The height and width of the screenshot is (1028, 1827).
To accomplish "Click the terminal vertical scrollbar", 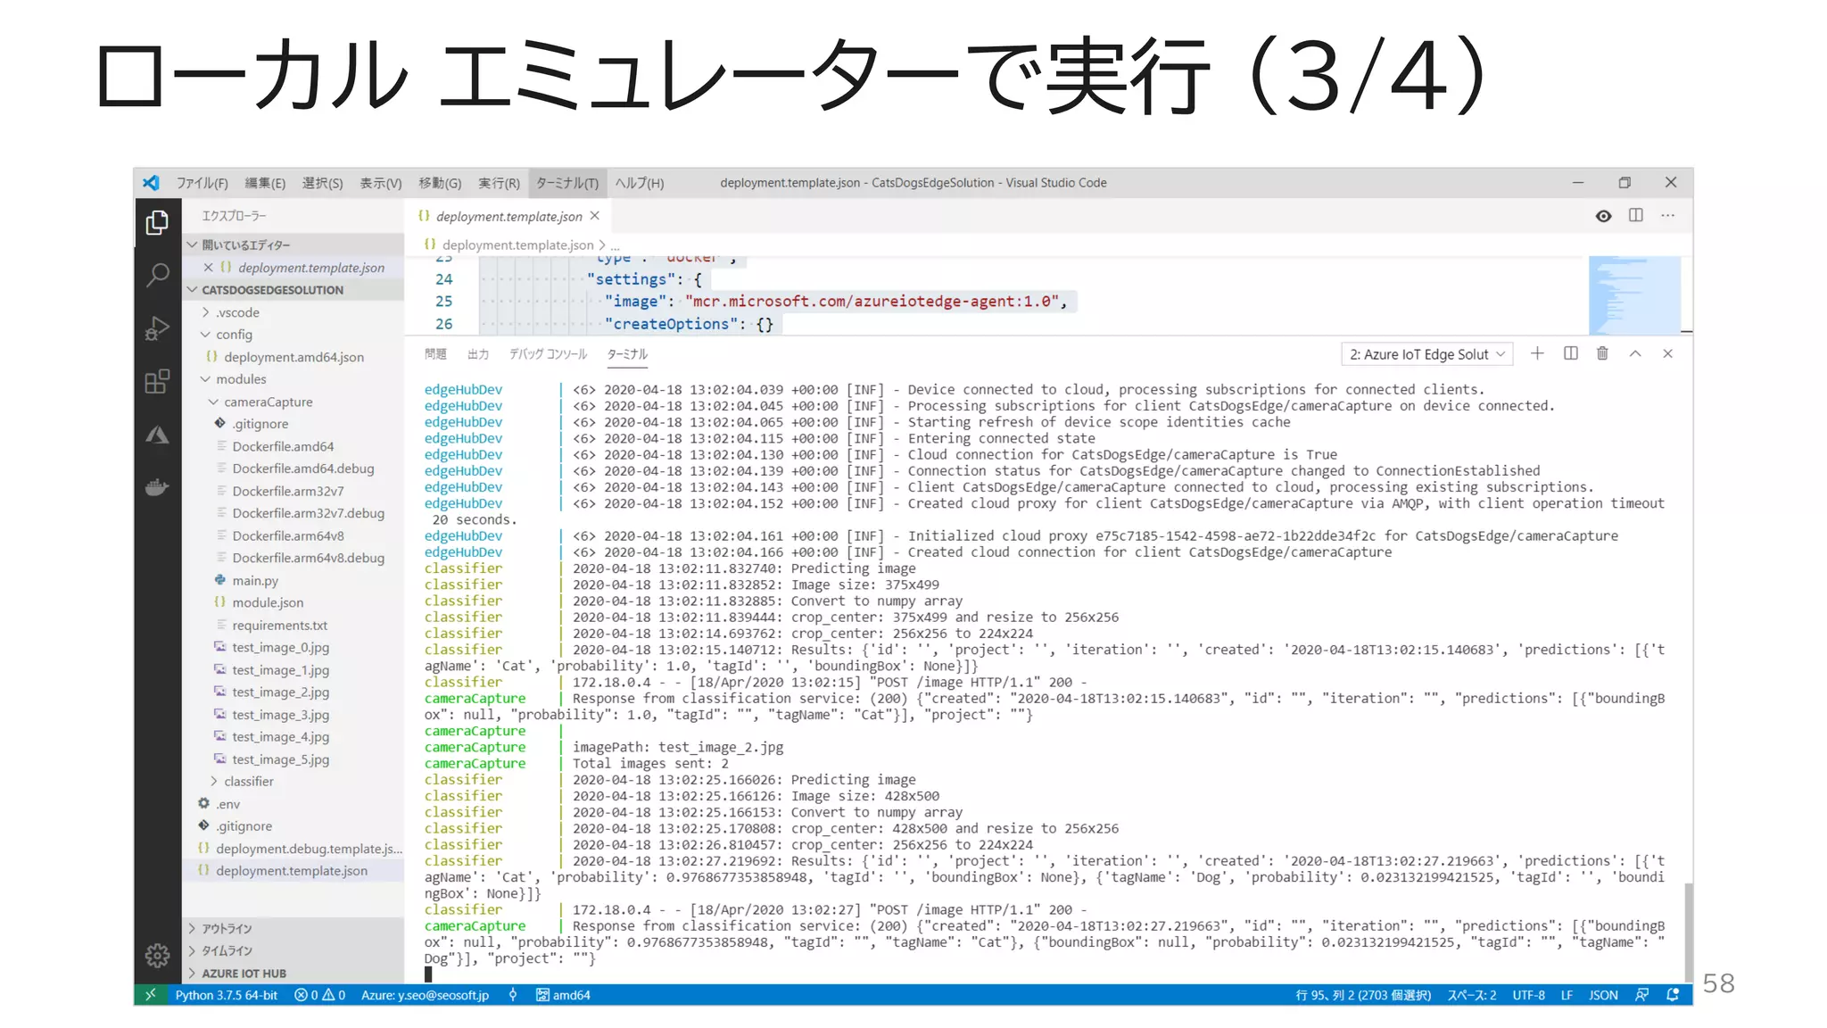I will click(x=1688, y=932).
